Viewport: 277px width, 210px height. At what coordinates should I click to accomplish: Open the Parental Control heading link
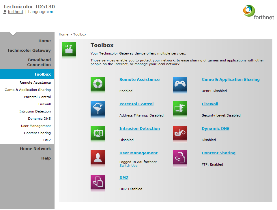[x=136, y=104]
